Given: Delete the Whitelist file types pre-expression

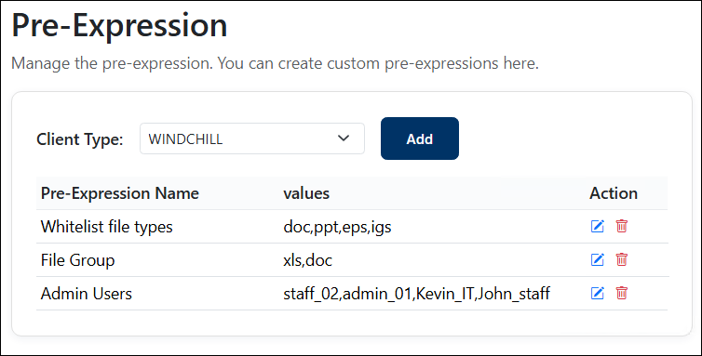Looking at the screenshot, I should pyautogui.click(x=621, y=226).
